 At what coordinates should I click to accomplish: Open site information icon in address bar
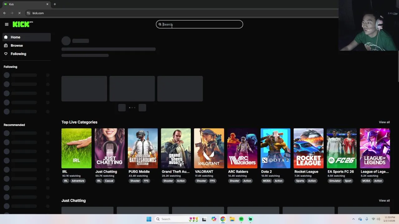click(x=28, y=13)
